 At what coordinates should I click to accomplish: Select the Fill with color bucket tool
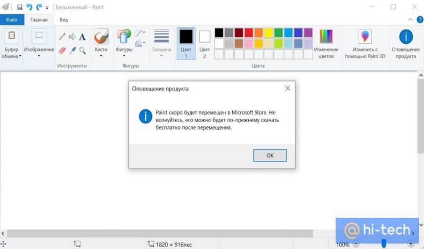[x=72, y=36]
